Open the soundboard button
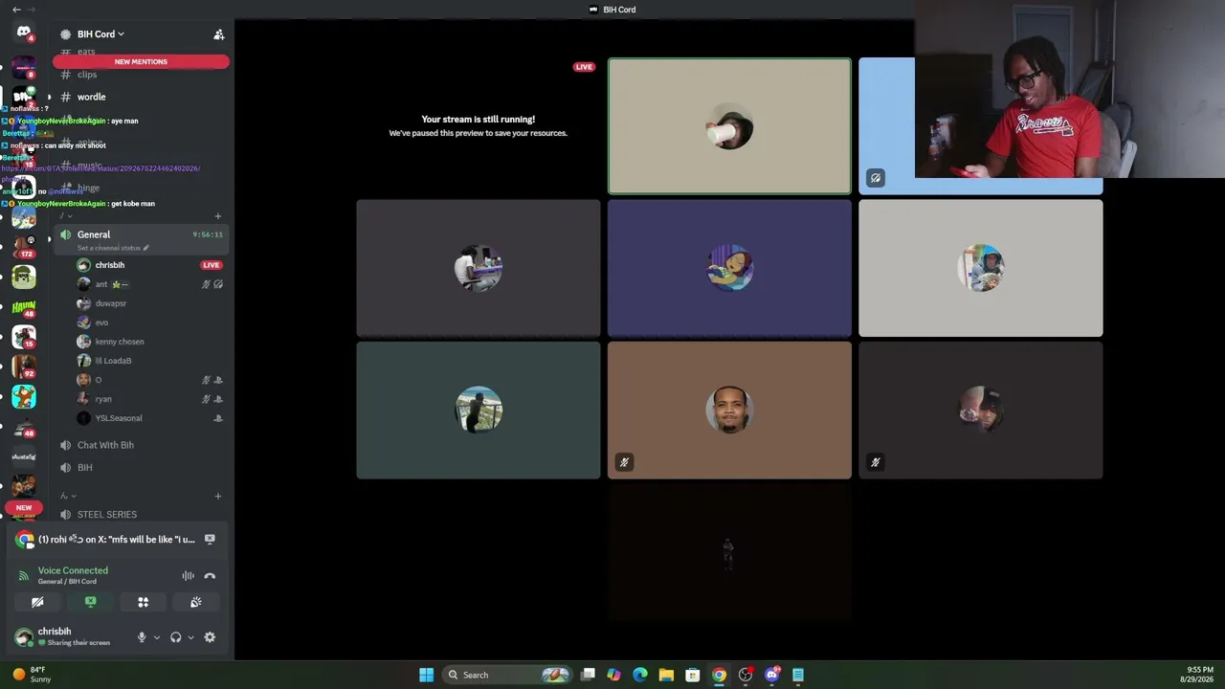Viewport: 1225px width, 689px height. pos(196,602)
